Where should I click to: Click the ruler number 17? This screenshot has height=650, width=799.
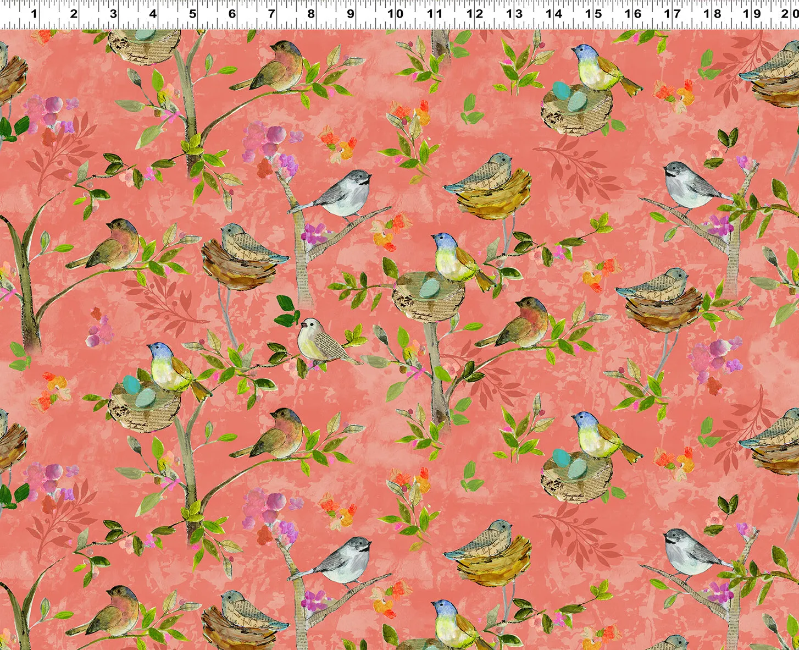[673, 14]
